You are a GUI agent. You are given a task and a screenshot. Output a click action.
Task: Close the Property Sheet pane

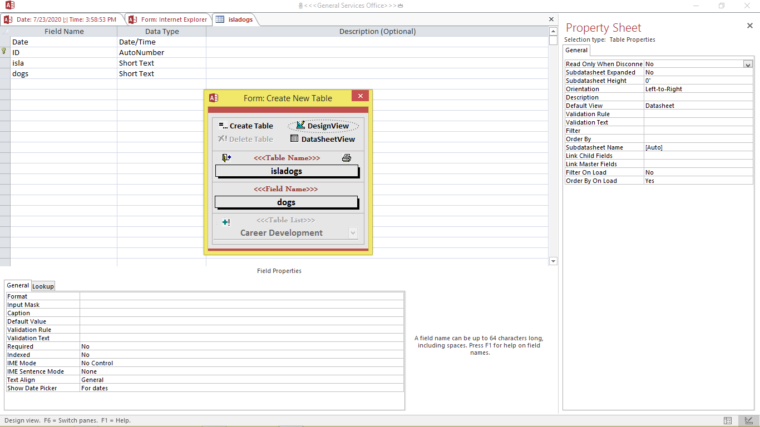tap(749, 26)
